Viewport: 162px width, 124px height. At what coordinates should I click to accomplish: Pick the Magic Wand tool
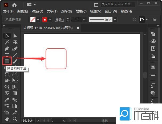pyautogui.click(x=7, y=42)
